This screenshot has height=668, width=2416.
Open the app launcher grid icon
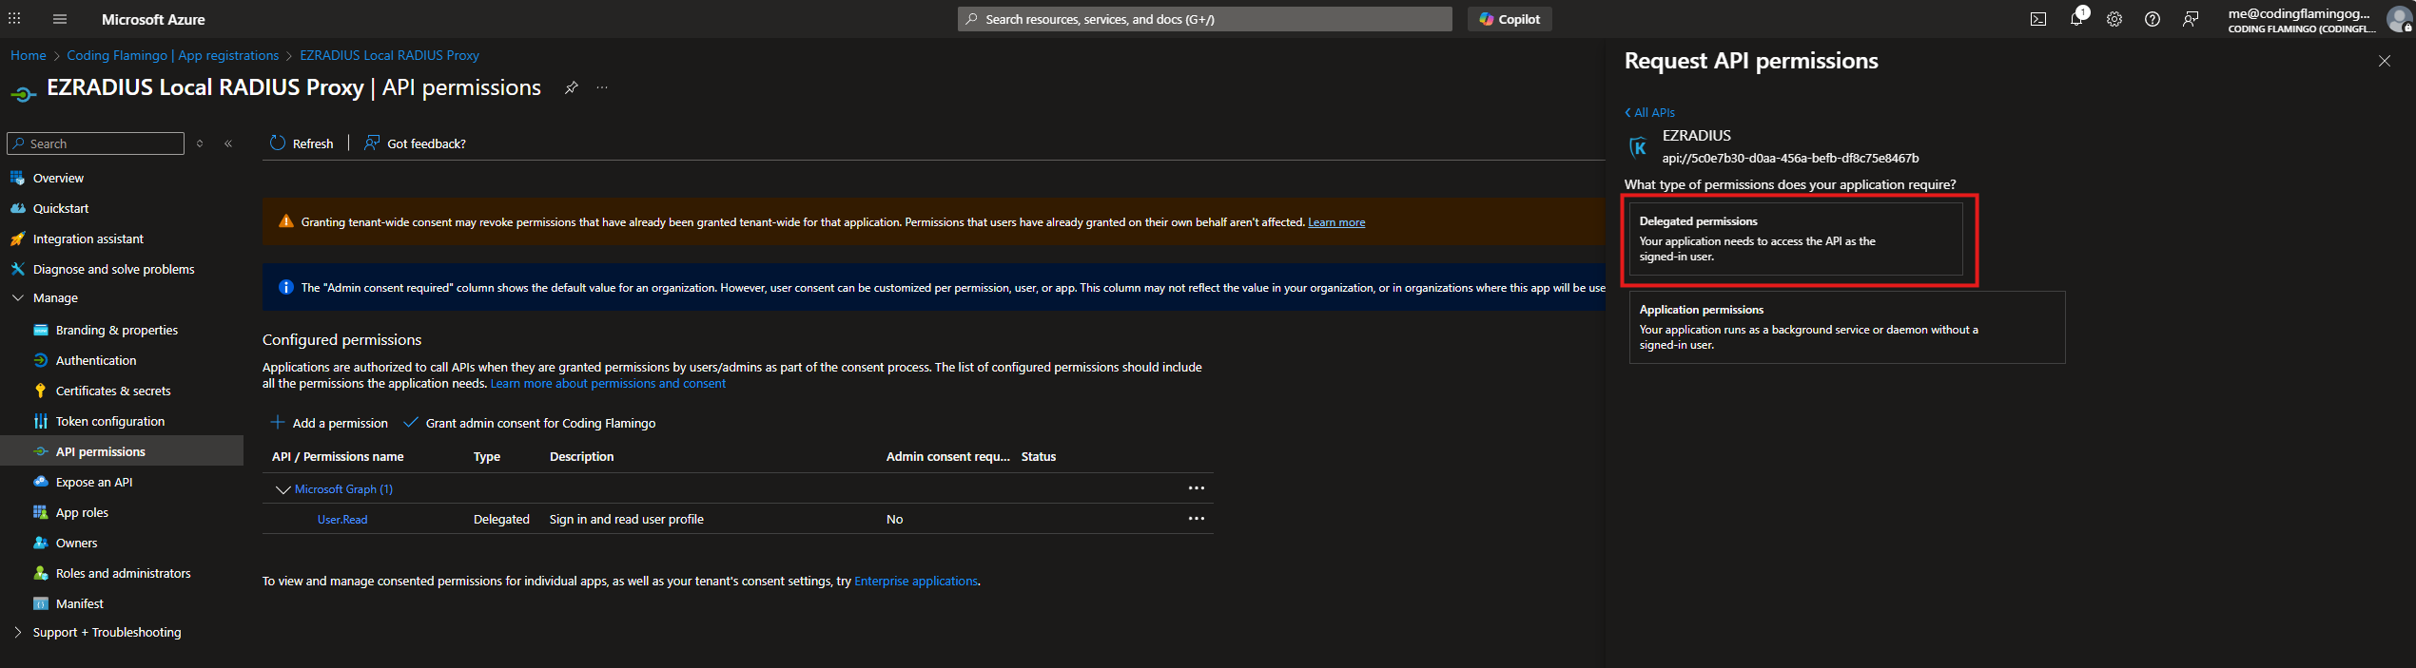(x=14, y=18)
